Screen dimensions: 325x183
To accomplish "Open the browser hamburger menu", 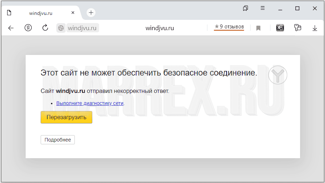I will coord(263,8).
